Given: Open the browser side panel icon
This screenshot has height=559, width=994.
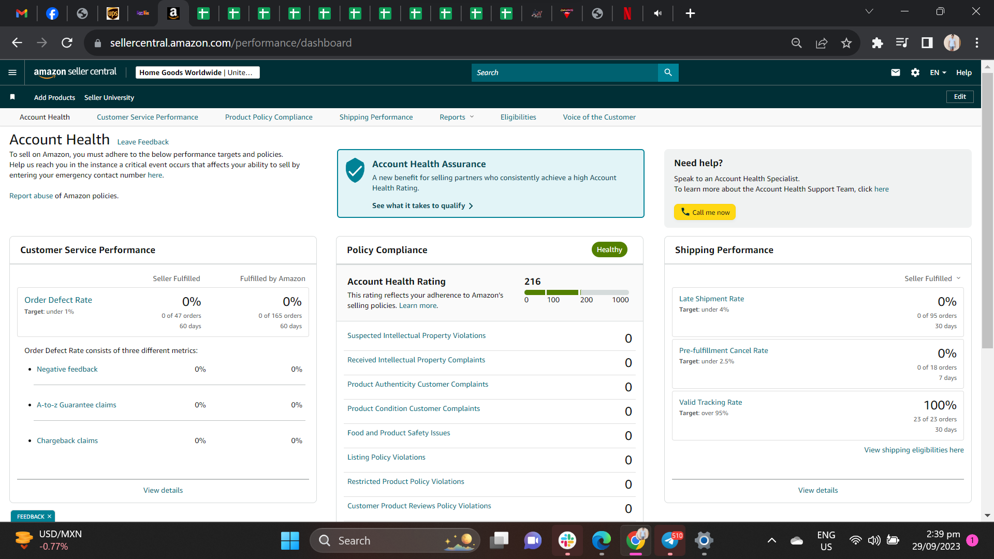Looking at the screenshot, I should (927, 43).
